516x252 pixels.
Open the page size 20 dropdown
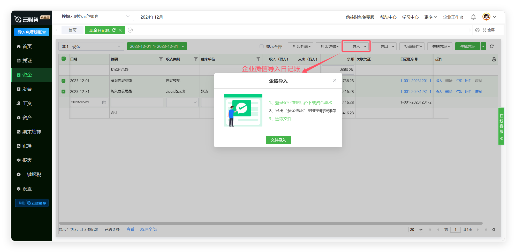click(416, 230)
